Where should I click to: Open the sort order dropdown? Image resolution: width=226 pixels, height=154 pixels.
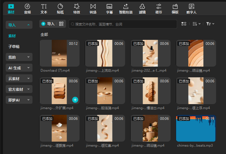pyautogui.click(x=197, y=24)
